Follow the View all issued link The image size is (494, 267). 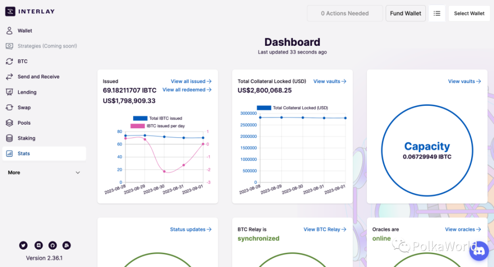coord(191,81)
